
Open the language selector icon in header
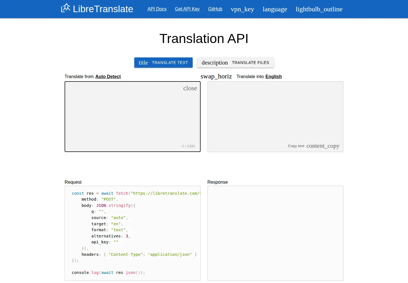pos(275,9)
